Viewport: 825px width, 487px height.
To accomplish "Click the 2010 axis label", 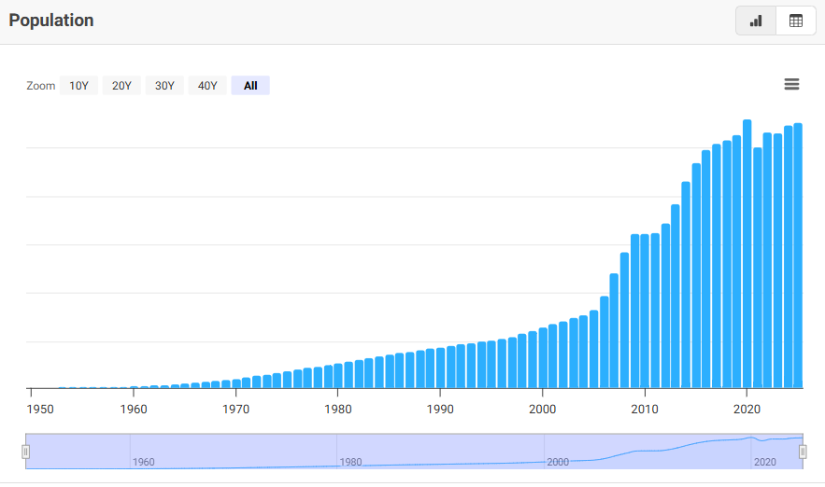I will tap(645, 410).
